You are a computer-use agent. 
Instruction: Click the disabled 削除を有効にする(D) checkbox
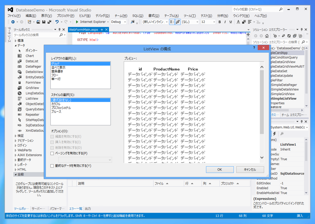coord(52,148)
